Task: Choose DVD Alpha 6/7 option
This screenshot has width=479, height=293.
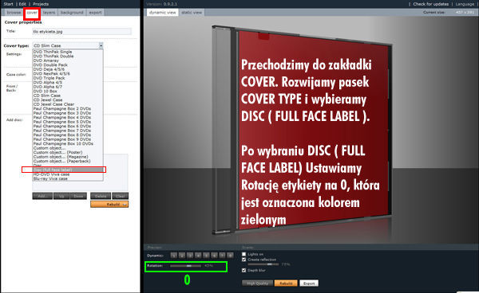Action: click(x=48, y=87)
